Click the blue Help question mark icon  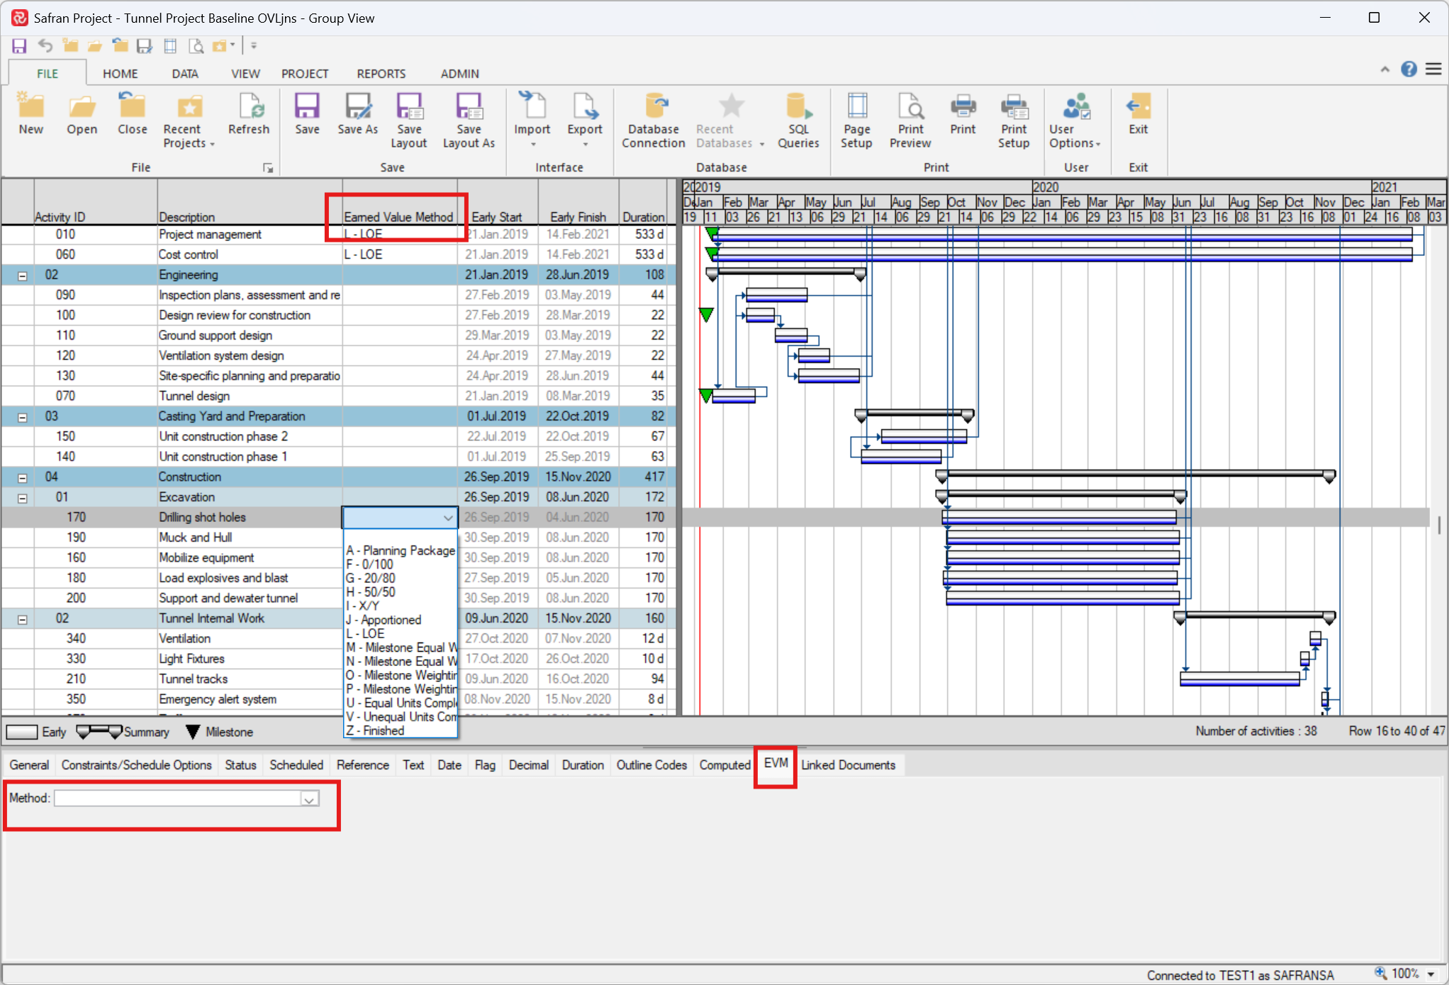1409,69
